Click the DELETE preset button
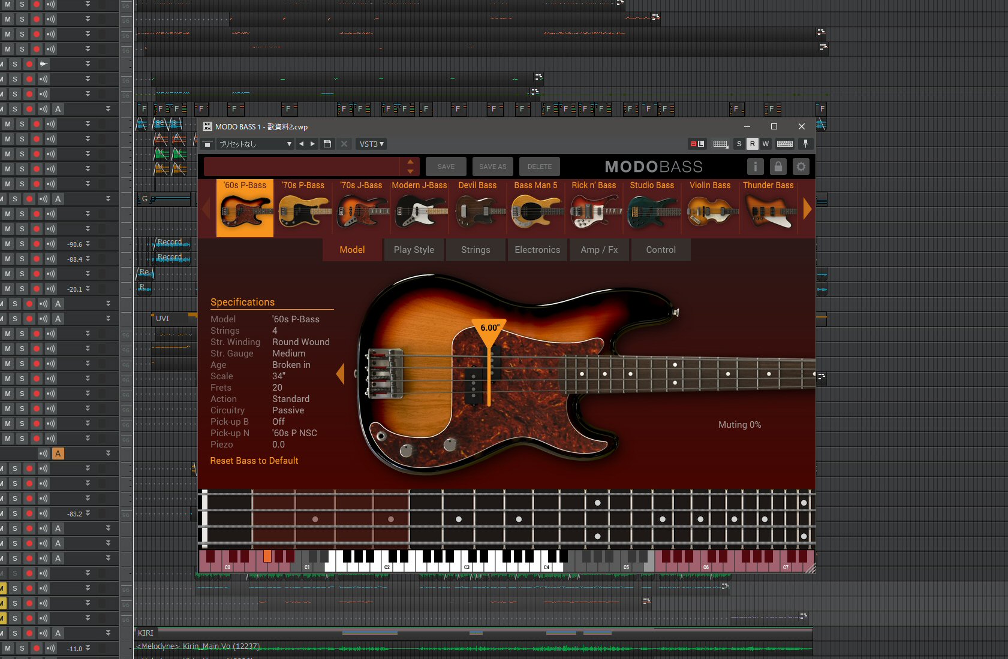 tap(540, 167)
